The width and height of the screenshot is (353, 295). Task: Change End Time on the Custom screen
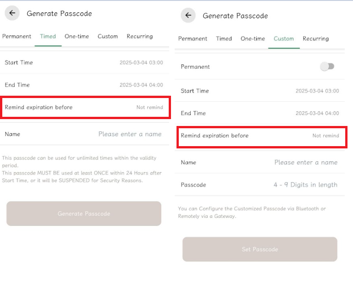click(259, 113)
